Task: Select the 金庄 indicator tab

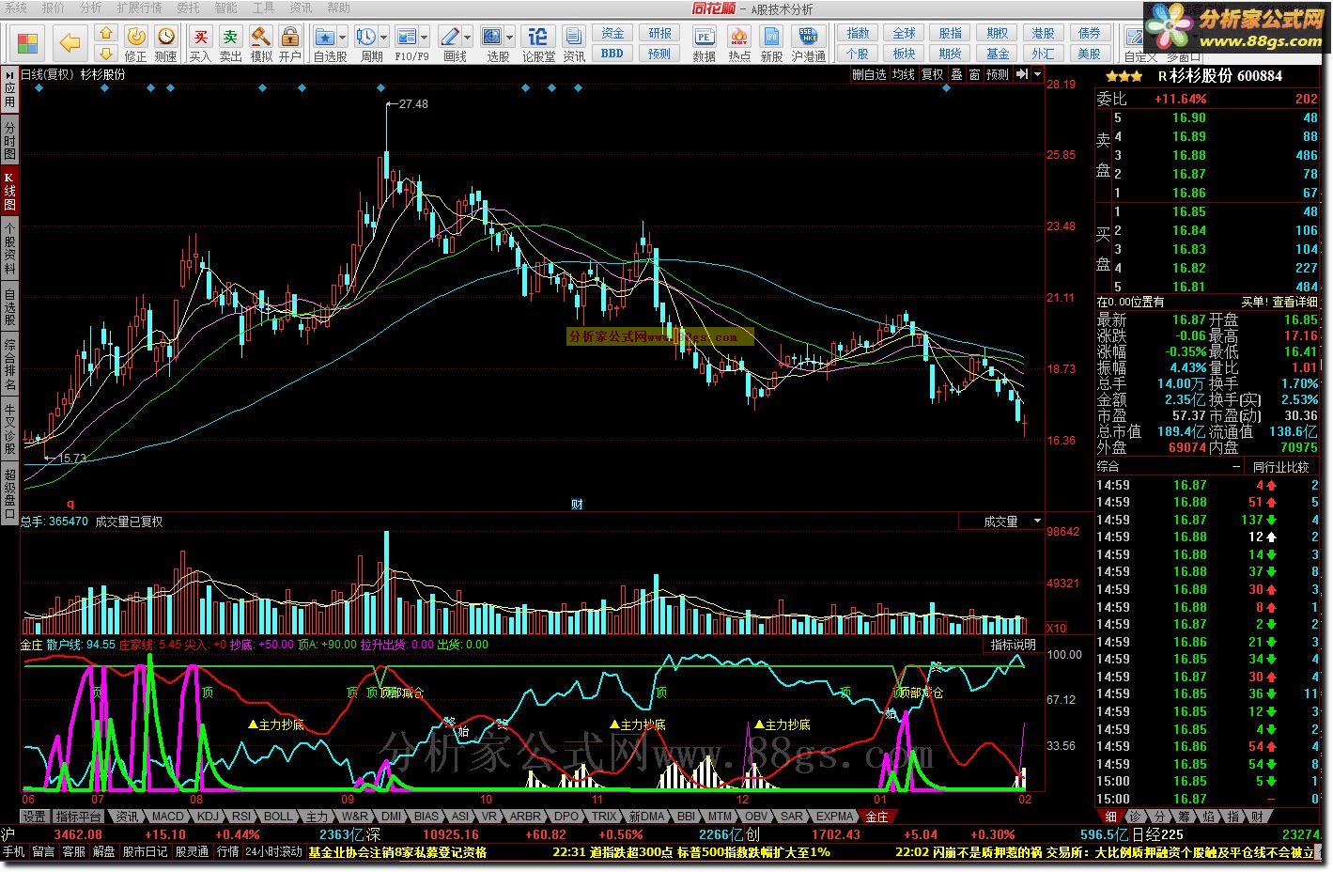Action: tap(876, 817)
